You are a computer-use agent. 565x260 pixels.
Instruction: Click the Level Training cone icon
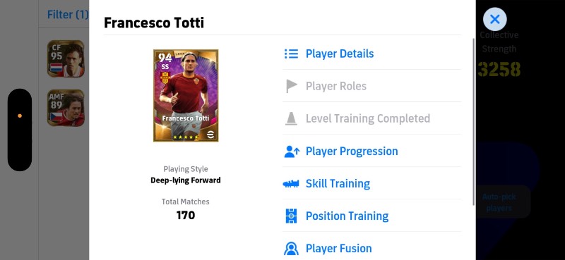click(x=291, y=118)
